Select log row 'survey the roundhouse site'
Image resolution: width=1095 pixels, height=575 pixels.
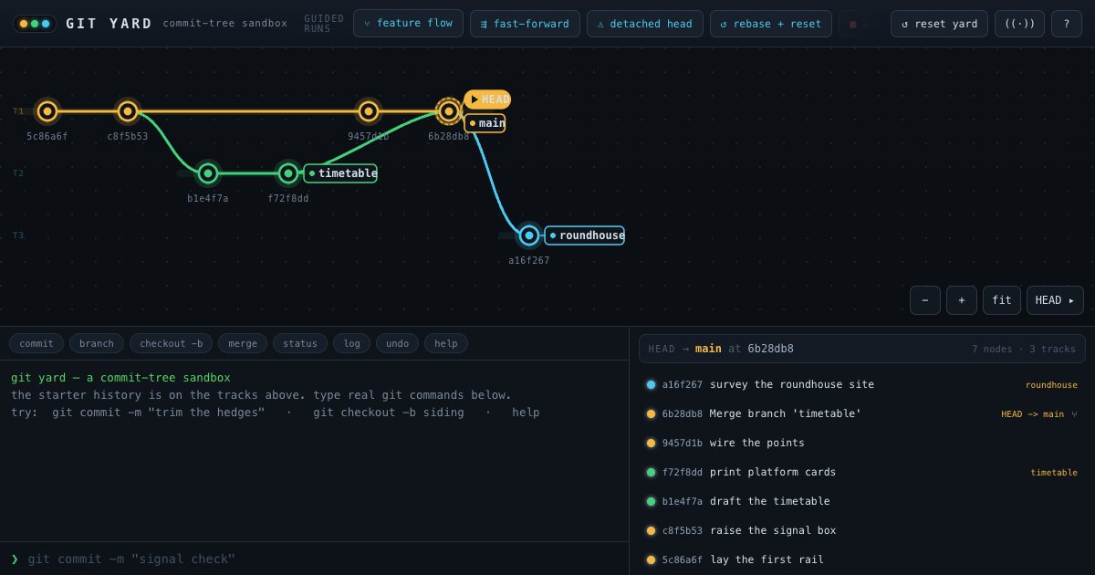861,384
